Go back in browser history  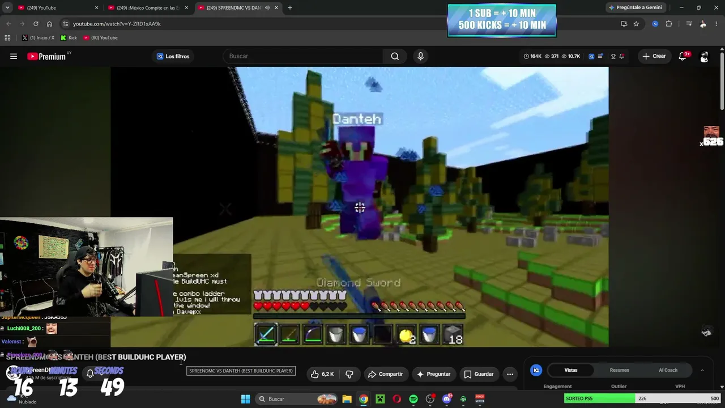coord(8,24)
